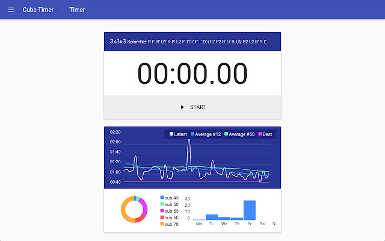The height and width of the screenshot is (241, 385).
Task: Click the sub 70 legend item
Action: (x=170, y=224)
